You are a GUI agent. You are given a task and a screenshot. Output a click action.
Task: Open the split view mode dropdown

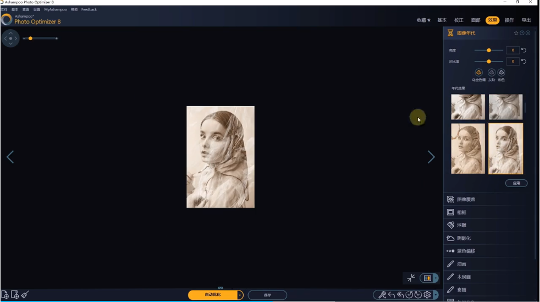tap(436, 278)
